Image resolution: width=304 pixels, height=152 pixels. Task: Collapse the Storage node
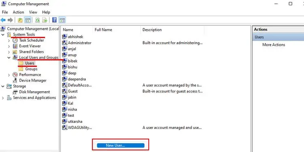[x=3, y=86]
